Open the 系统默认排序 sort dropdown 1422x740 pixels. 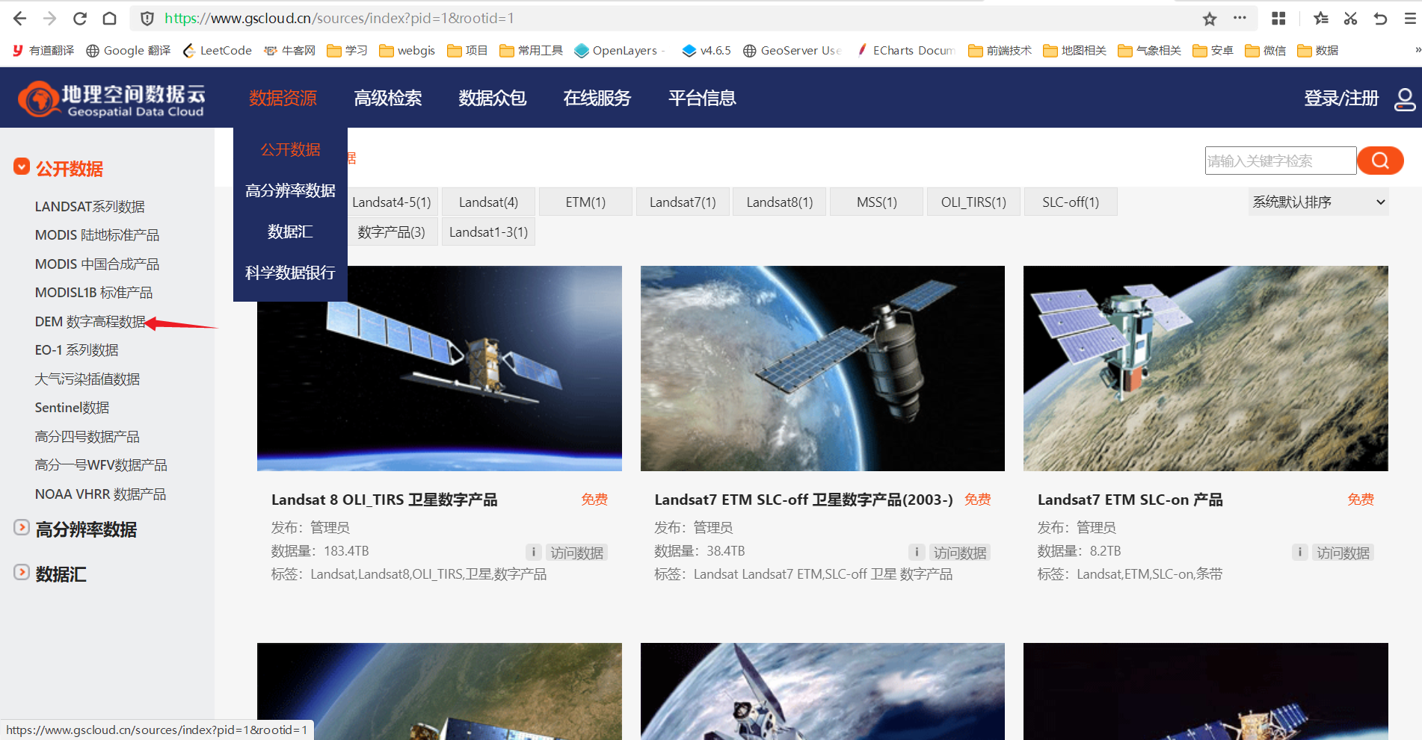point(1318,202)
